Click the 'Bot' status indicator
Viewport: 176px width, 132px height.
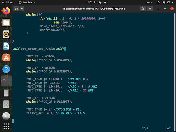(168, 128)
